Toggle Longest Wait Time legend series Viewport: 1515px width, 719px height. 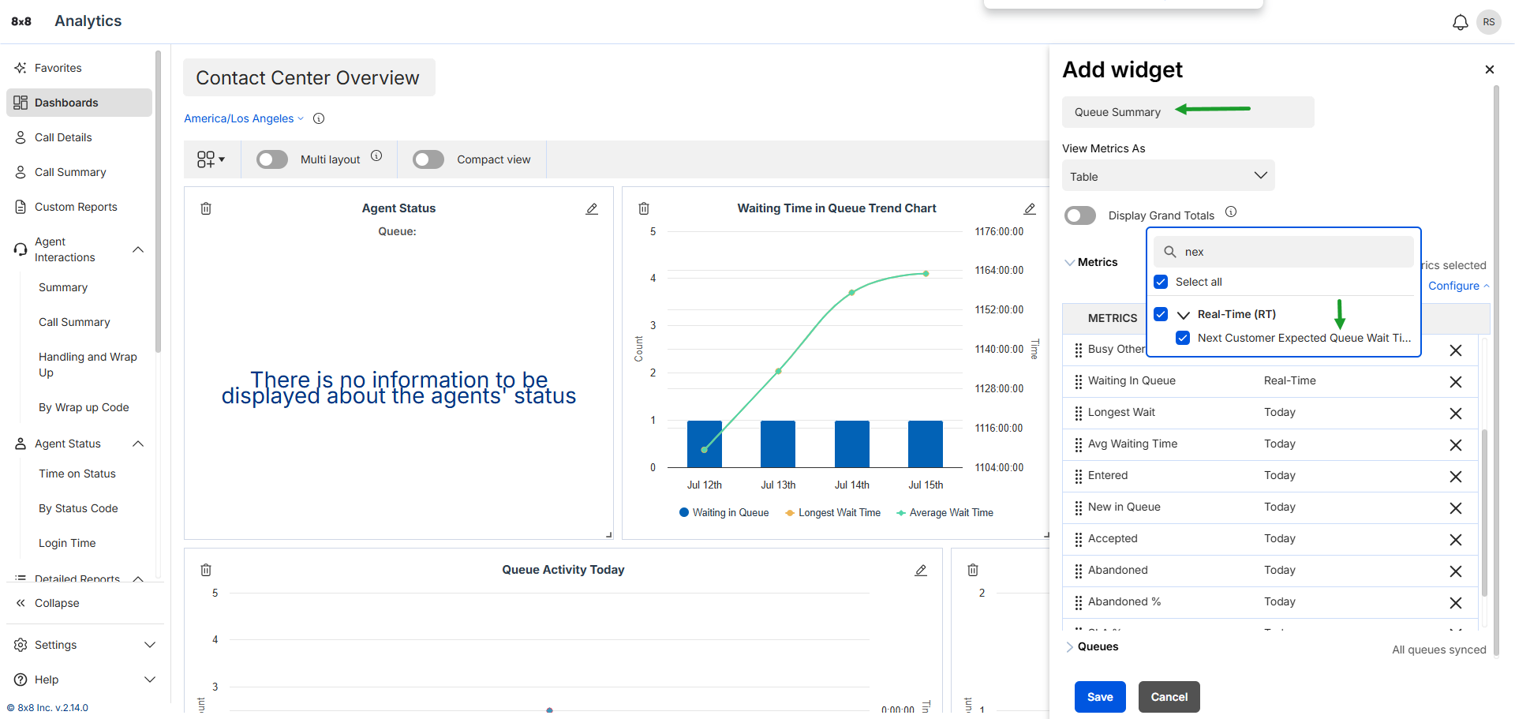point(832,513)
